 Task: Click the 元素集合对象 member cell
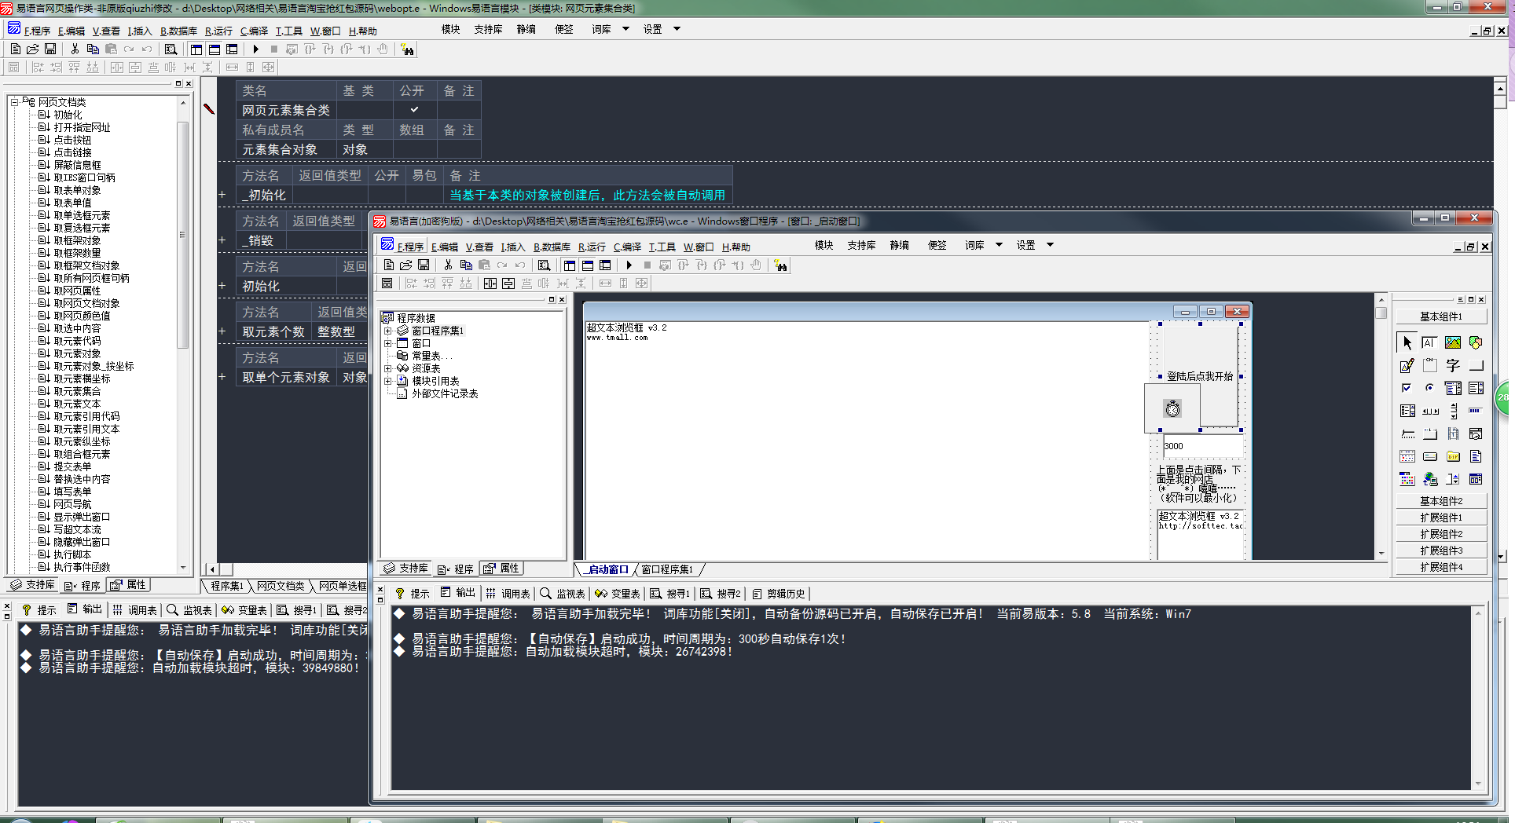286,149
